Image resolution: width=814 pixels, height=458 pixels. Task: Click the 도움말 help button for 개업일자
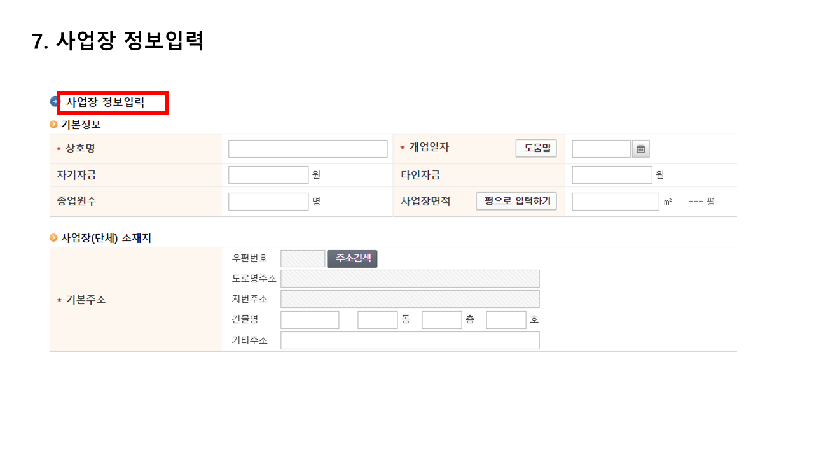coord(535,148)
